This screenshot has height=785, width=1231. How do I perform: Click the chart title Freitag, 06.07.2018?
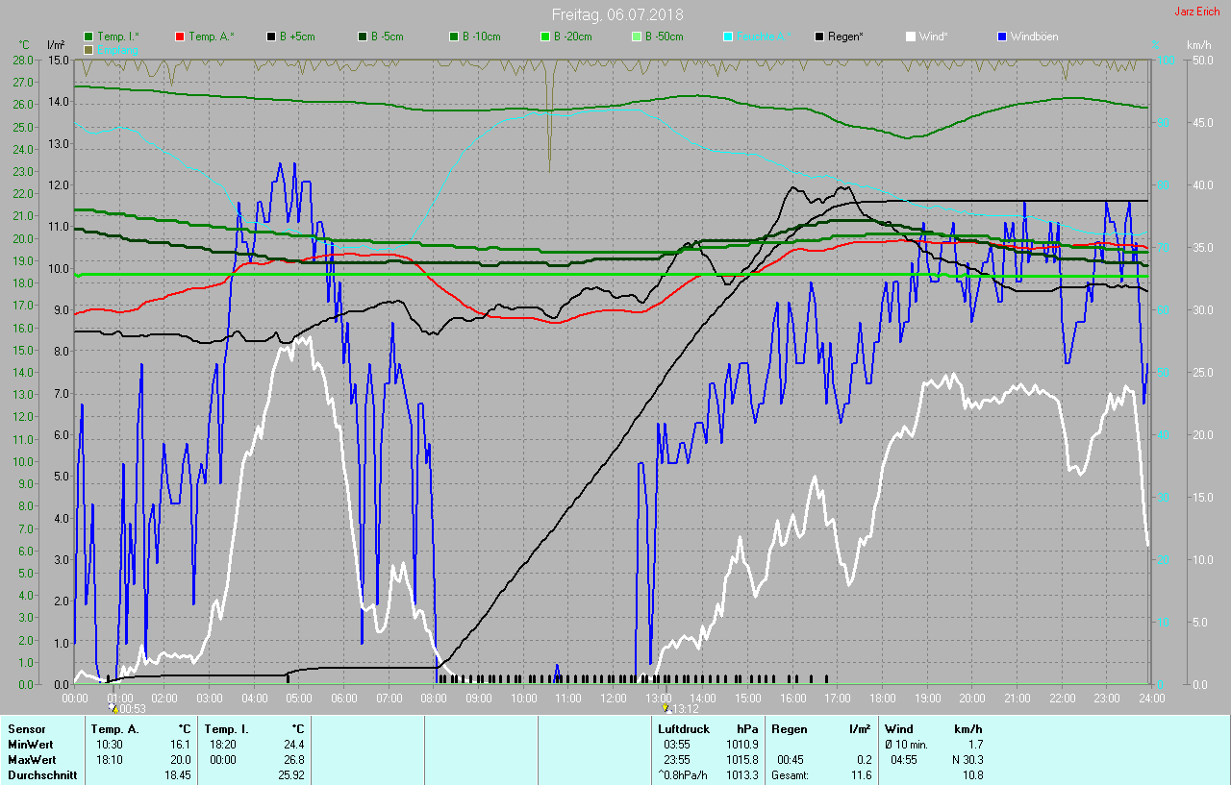click(616, 14)
